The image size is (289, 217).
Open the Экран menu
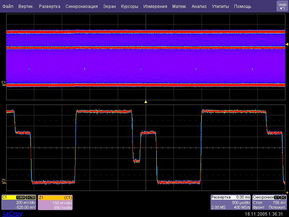pyautogui.click(x=109, y=7)
